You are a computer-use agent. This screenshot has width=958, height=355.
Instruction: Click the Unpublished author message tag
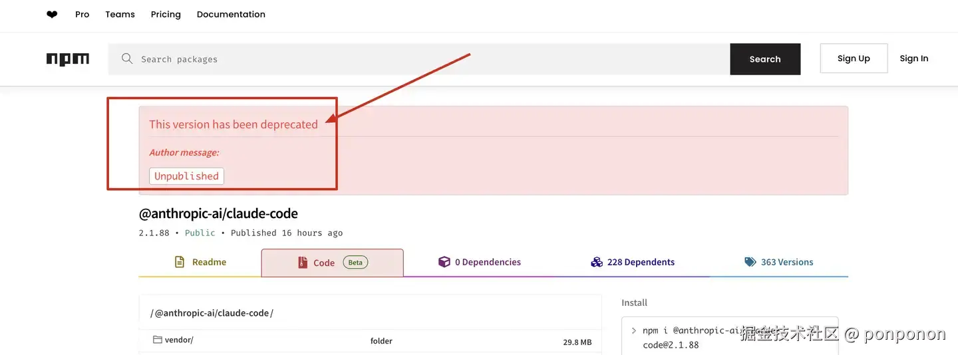[186, 176]
